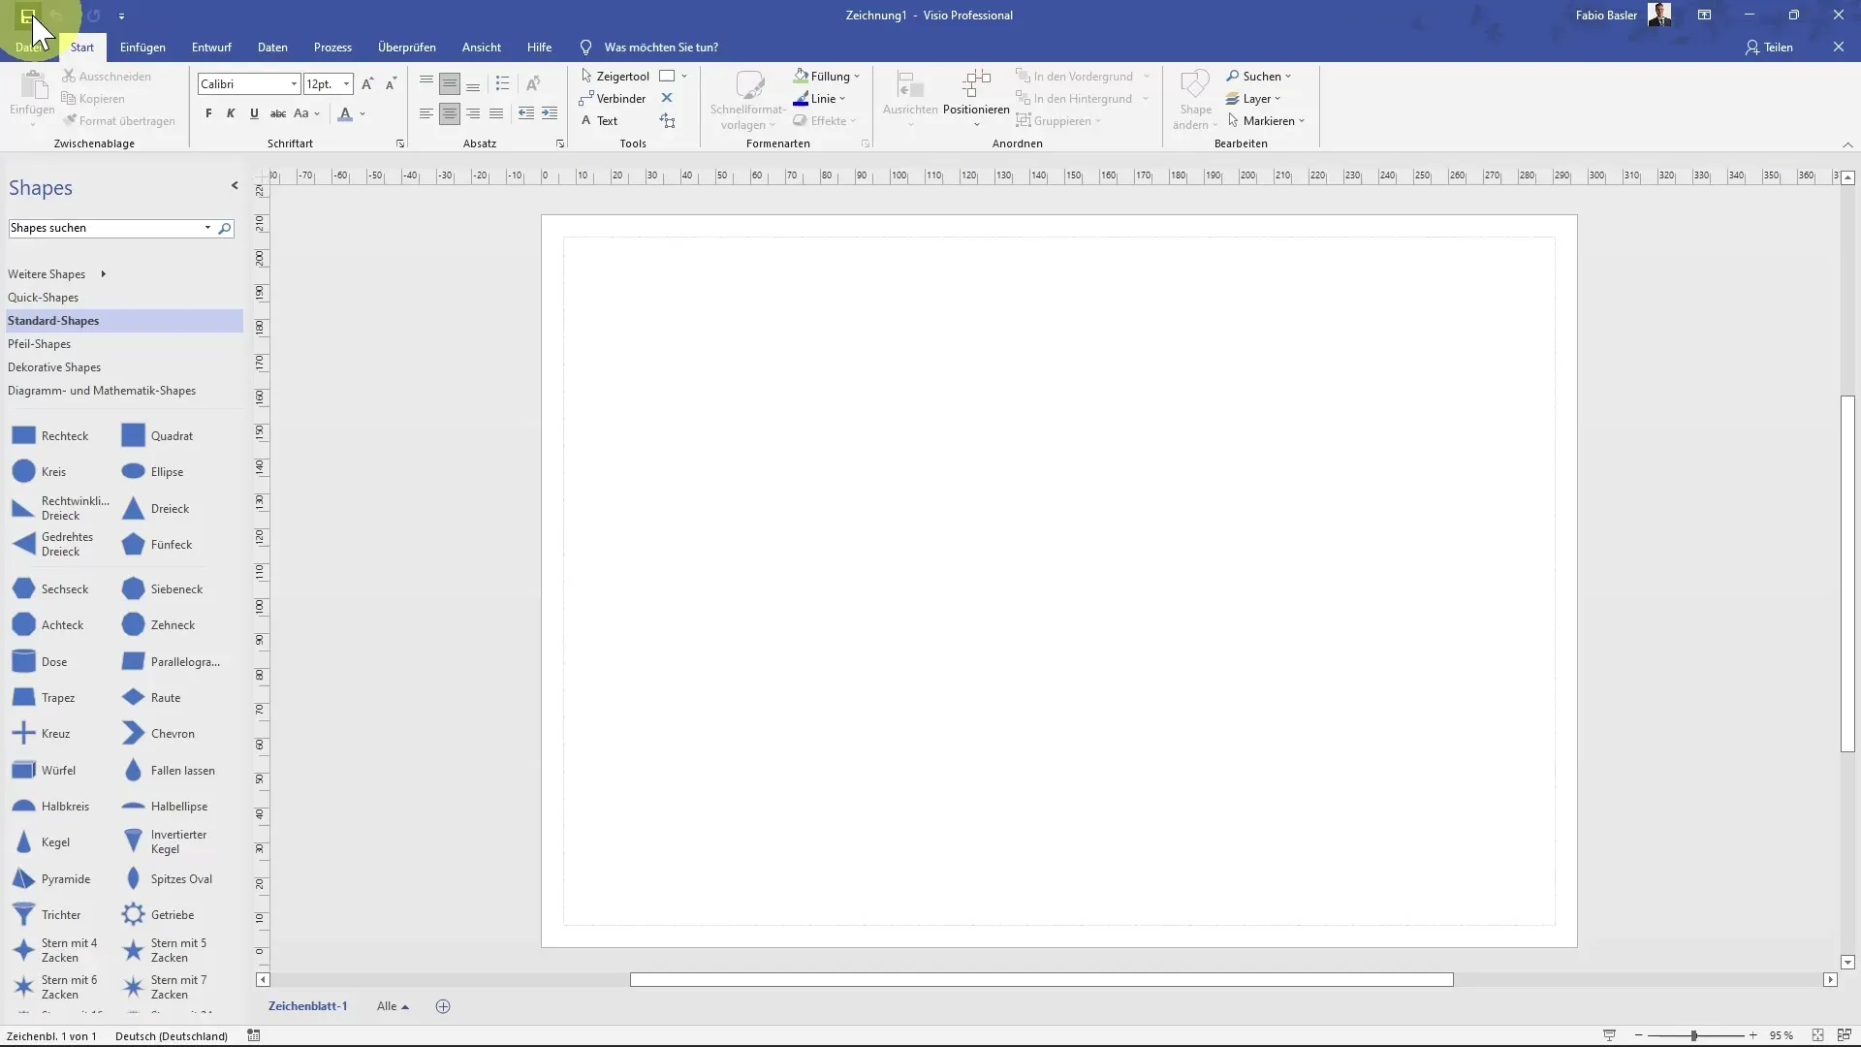
Task: Pick the Trichter funnel shape
Action: 47,915
